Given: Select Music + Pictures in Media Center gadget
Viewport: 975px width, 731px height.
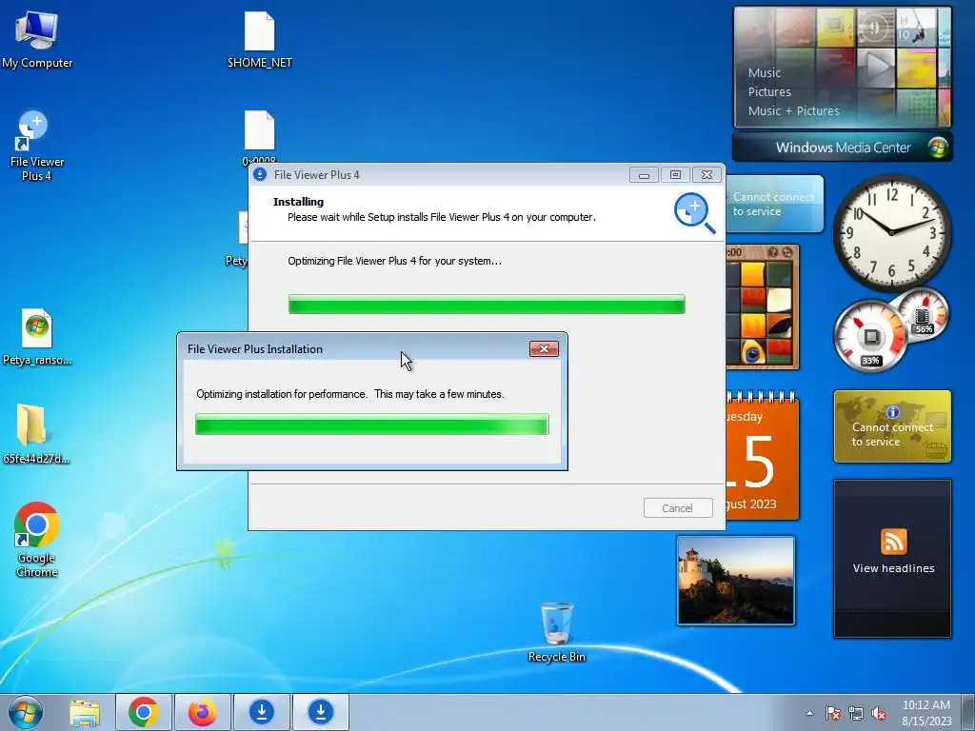Looking at the screenshot, I should 793,111.
